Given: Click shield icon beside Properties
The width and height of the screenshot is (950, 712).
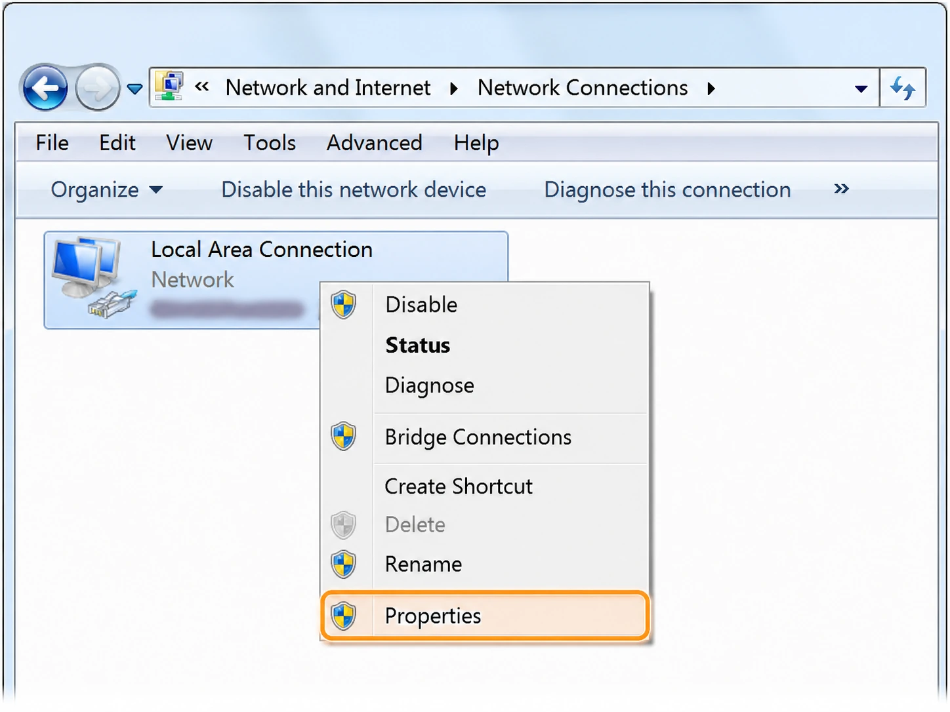Looking at the screenshot, I should [344, 616].
